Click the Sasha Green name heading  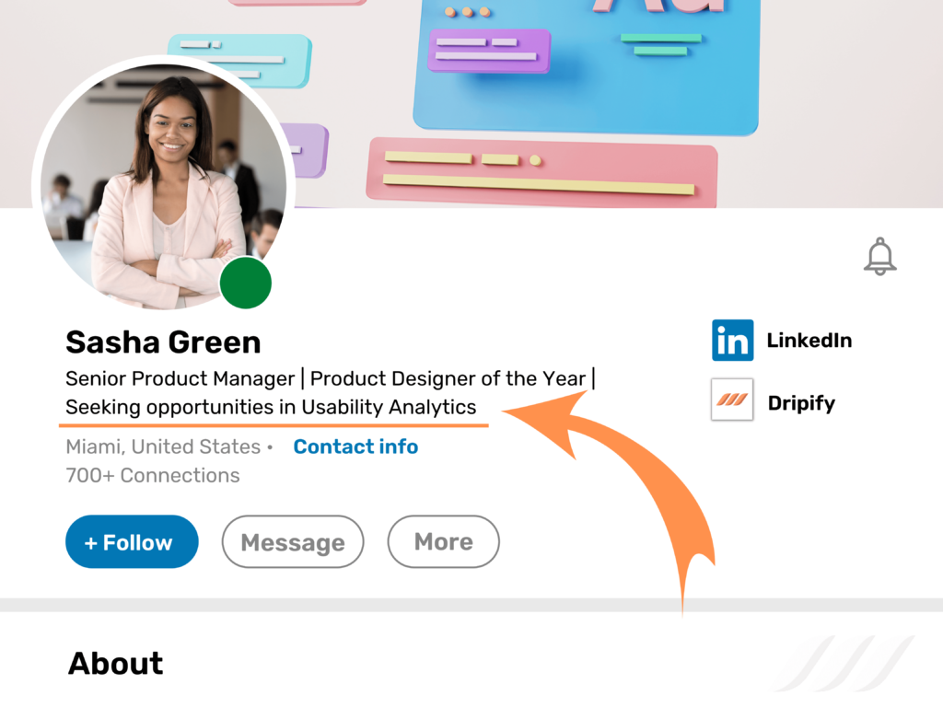click(x=163, y=342)
